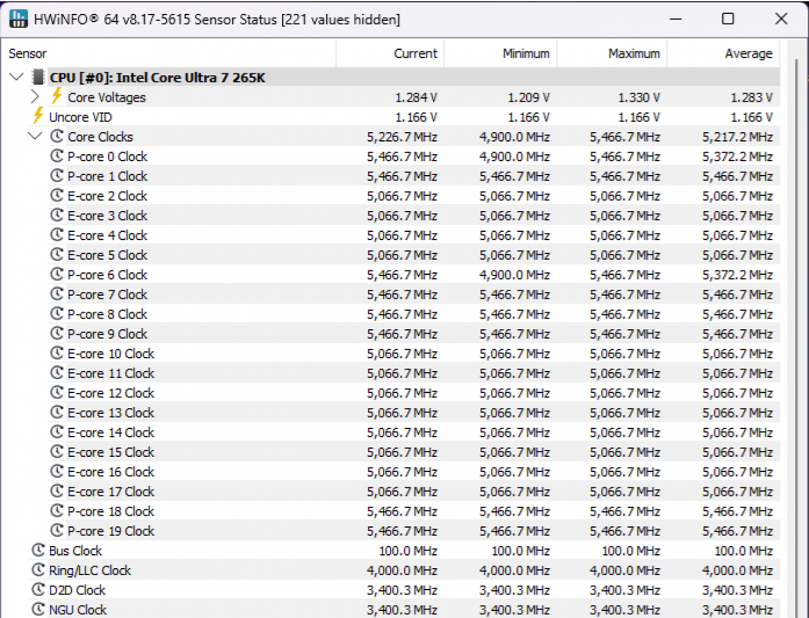
Task: Select the E-core 5 Clock label
Action: point(107,255)
